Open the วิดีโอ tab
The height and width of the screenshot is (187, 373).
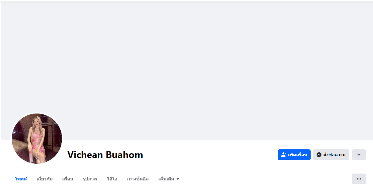coord(112,179)
